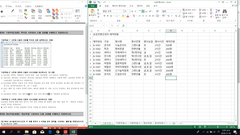Click the formula bar input field
The width and height of the screenshot is (240, 135).
(x=180, y=26)
